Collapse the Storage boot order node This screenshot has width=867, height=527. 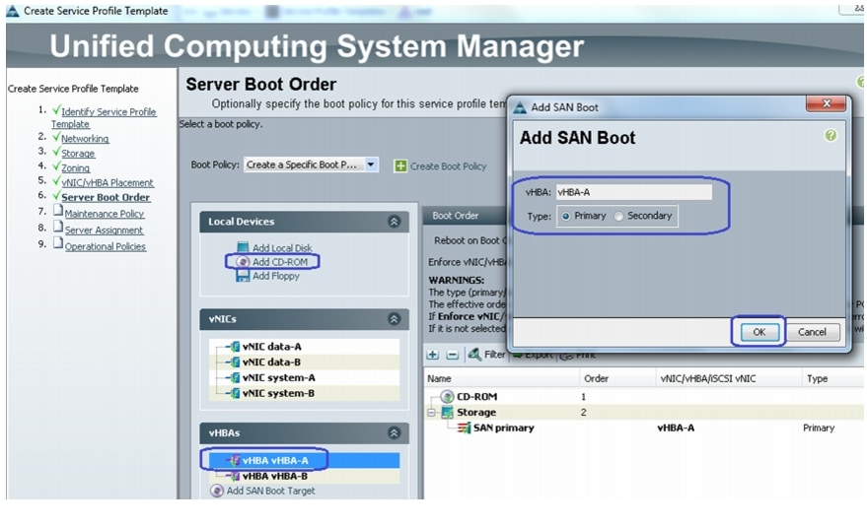[x=432, y=412]
